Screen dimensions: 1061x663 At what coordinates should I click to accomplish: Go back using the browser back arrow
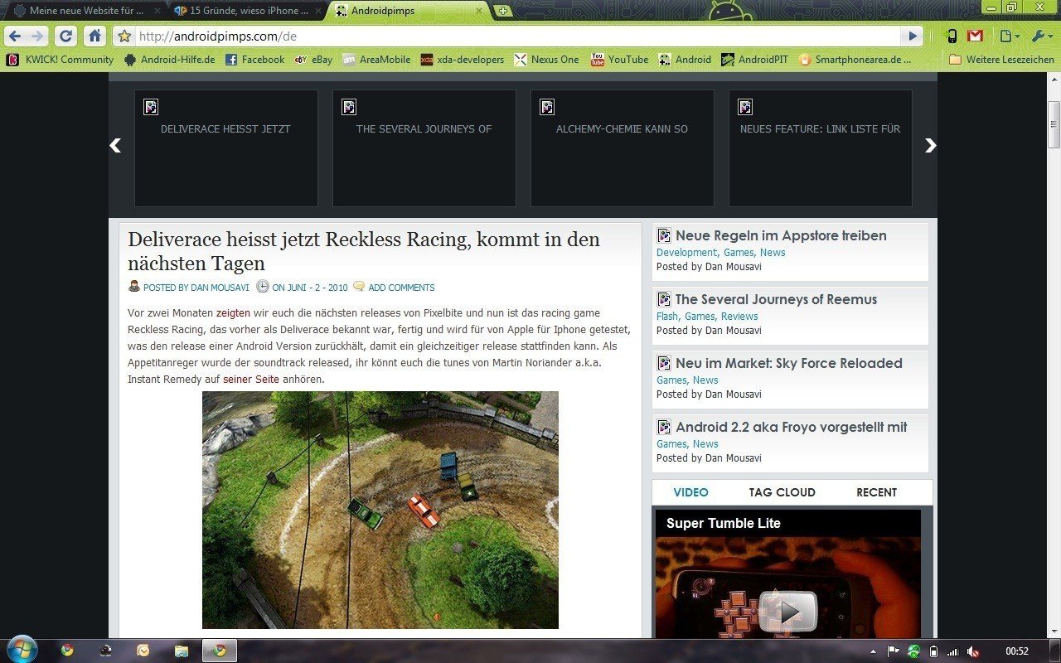click(15, 36)
